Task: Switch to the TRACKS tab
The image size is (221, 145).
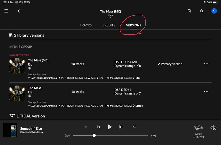Action: [x=86, y=25]
